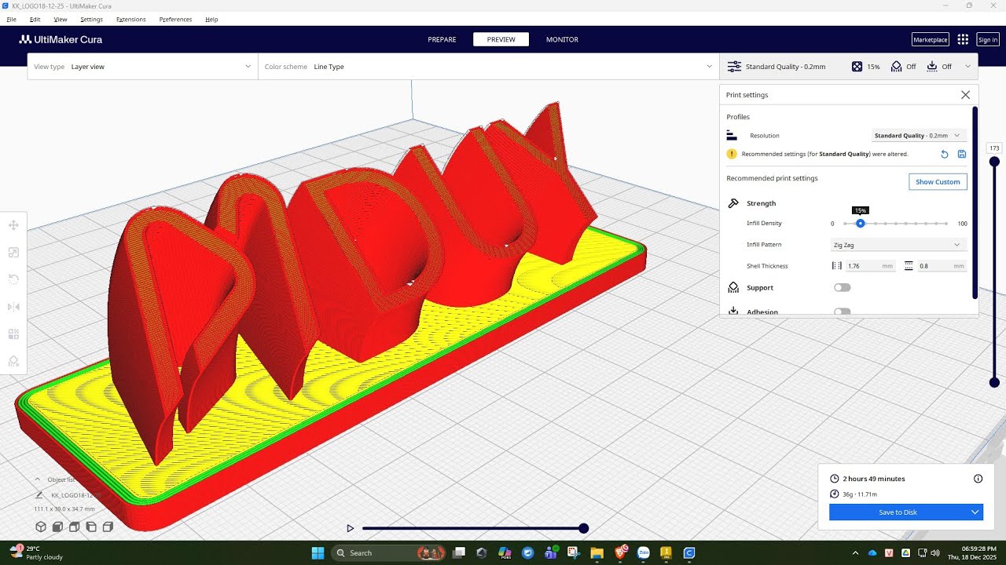Enable the Adhesion toggle
The width and height of the screenshot is (1006, 565).
[x=842, y=312]
